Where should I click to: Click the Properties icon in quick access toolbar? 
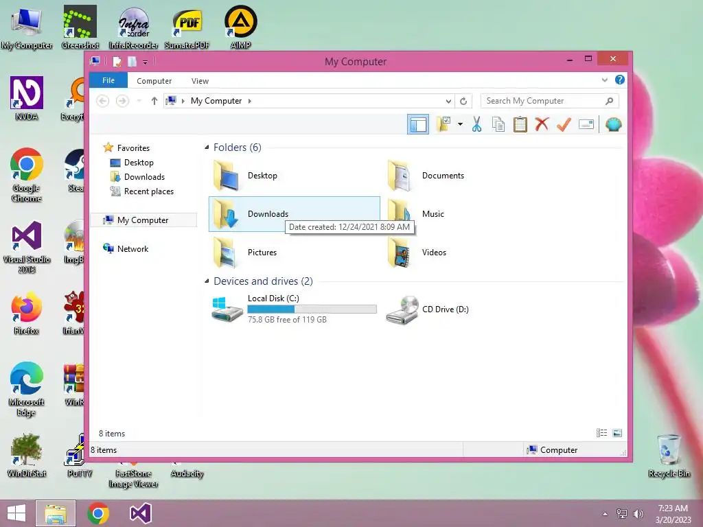click(x=117, y=61)
